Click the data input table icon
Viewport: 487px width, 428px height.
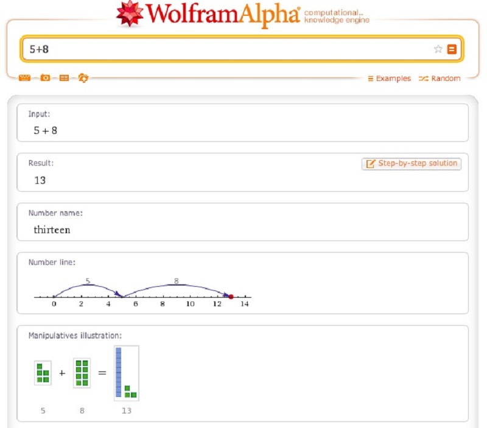click(x=64, y=78)
